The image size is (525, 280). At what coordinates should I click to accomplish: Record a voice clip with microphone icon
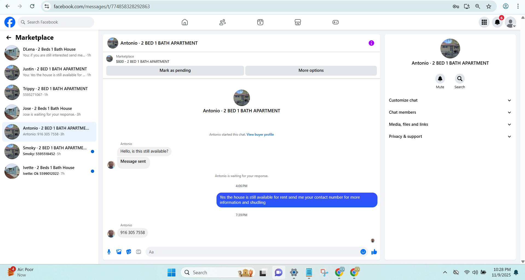[x=109, y=252]
